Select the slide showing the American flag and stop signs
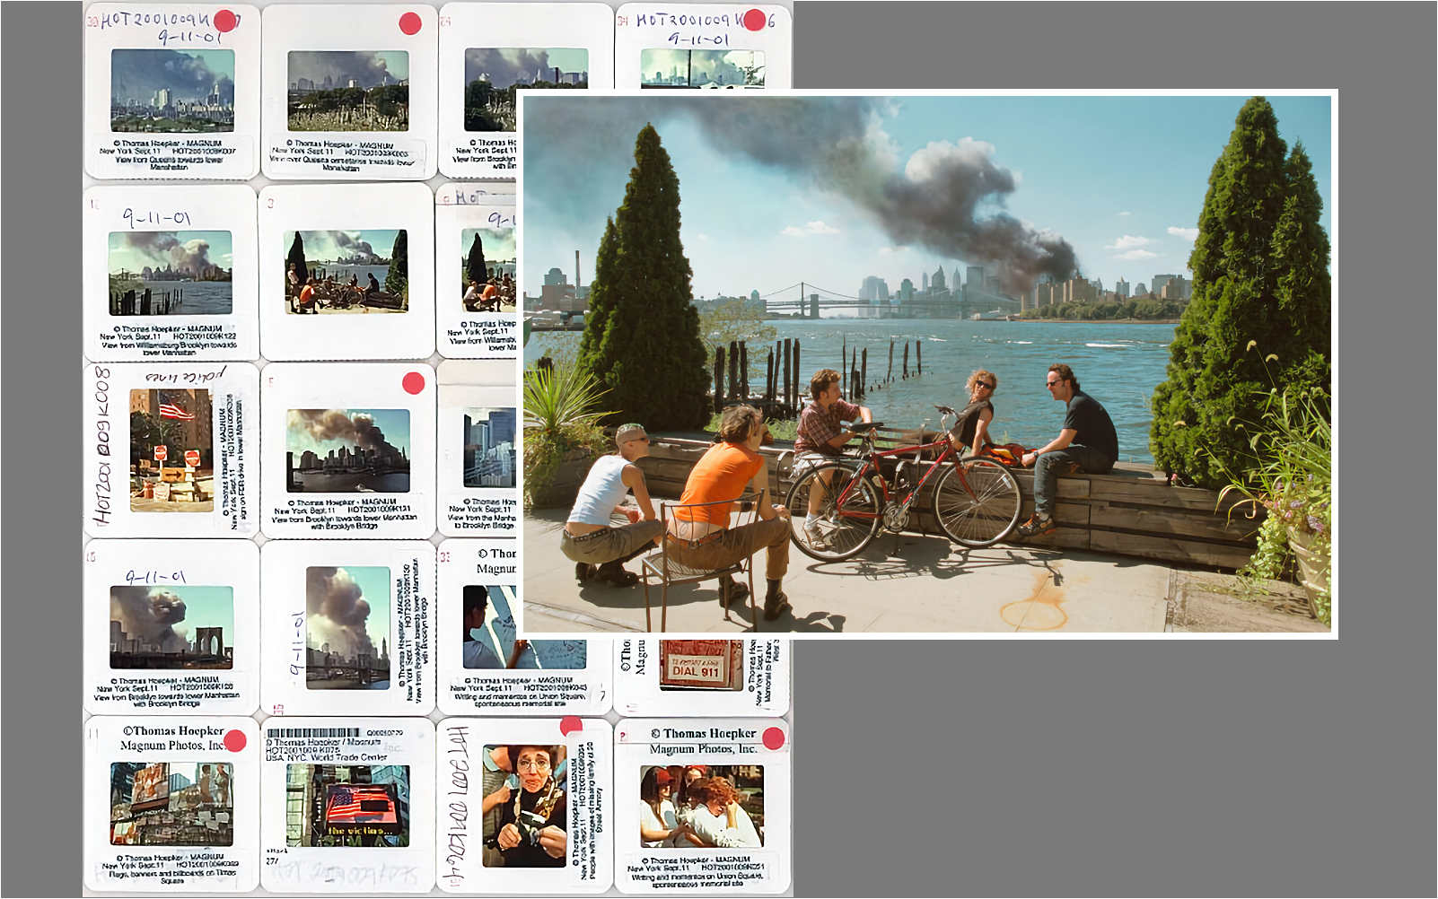The image size is (1438, 899). (x=171, y=449)
